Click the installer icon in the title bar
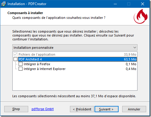The width and height of the screenshot is (151, 117). tap(4, 4)
